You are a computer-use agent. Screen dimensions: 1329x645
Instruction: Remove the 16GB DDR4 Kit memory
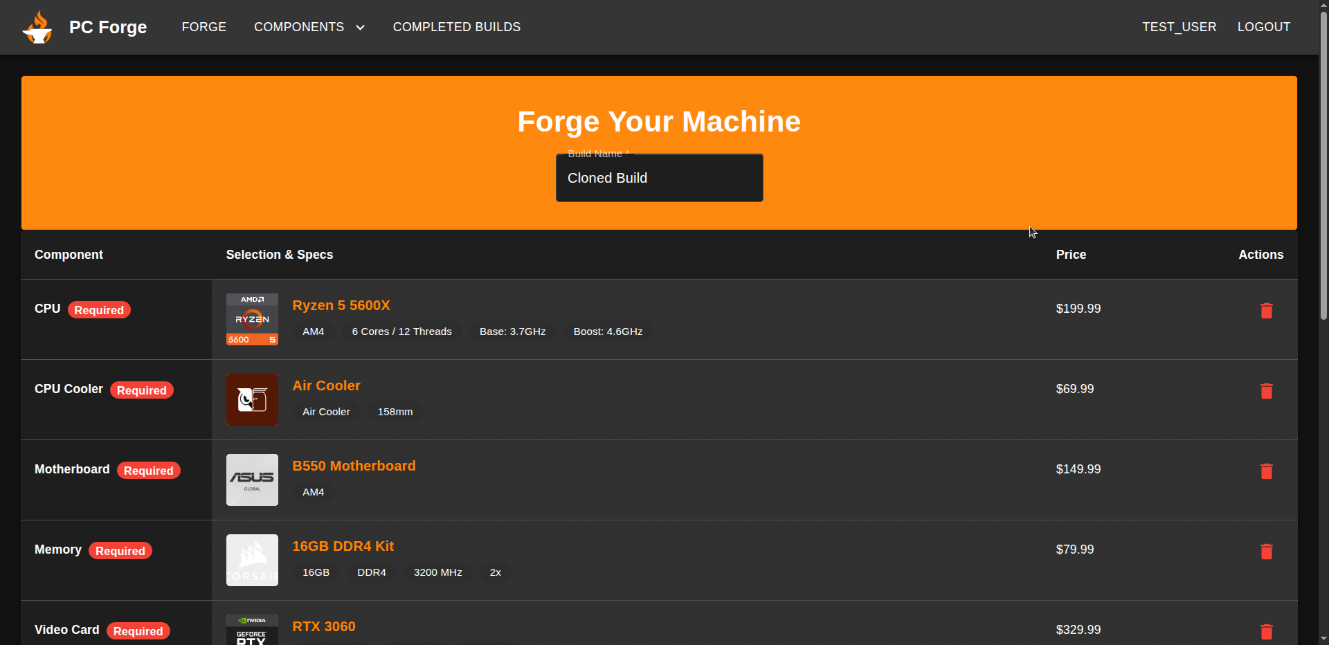[x=1266, y=552]
